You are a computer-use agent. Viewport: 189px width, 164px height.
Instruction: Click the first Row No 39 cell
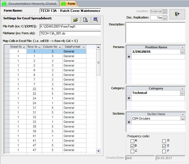pos(34,126)
